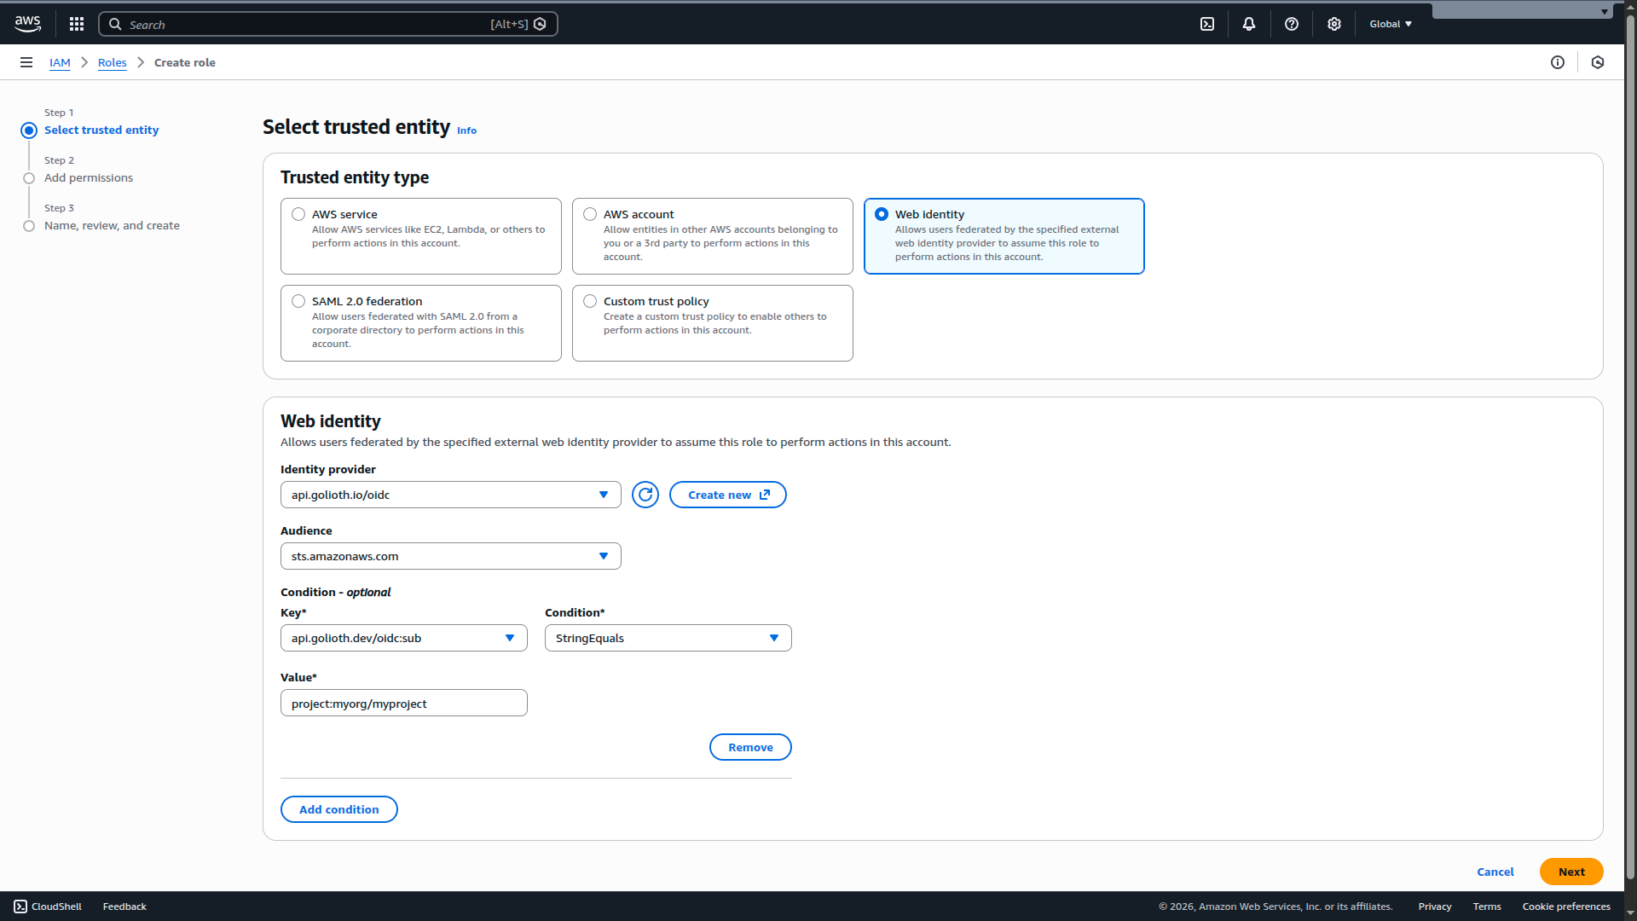Open the Global region menu

tap(1391, 24)
